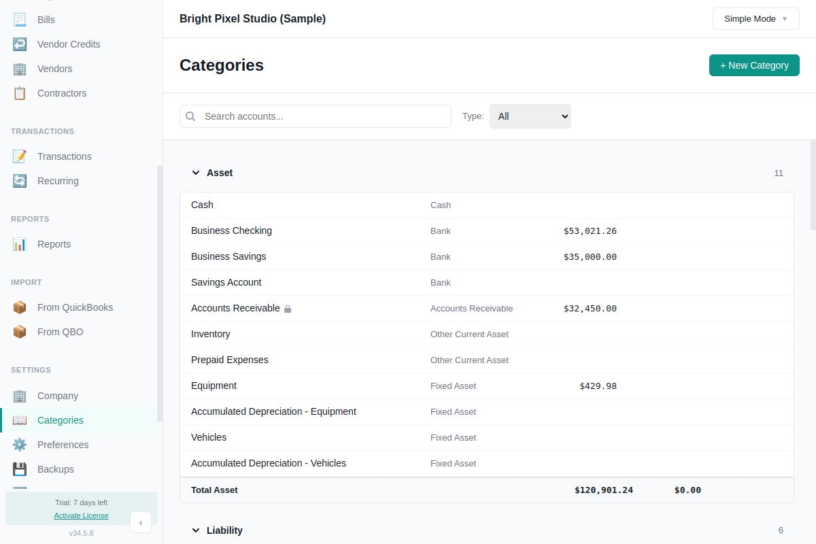Open Vendors via its building icon
Screen dimensions: 816x544
click(20, 68)
